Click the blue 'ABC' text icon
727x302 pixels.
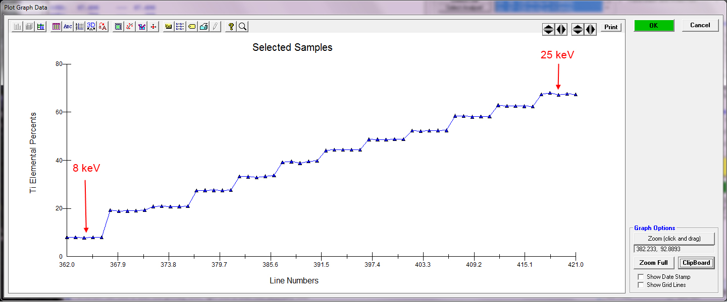(68, 27)
